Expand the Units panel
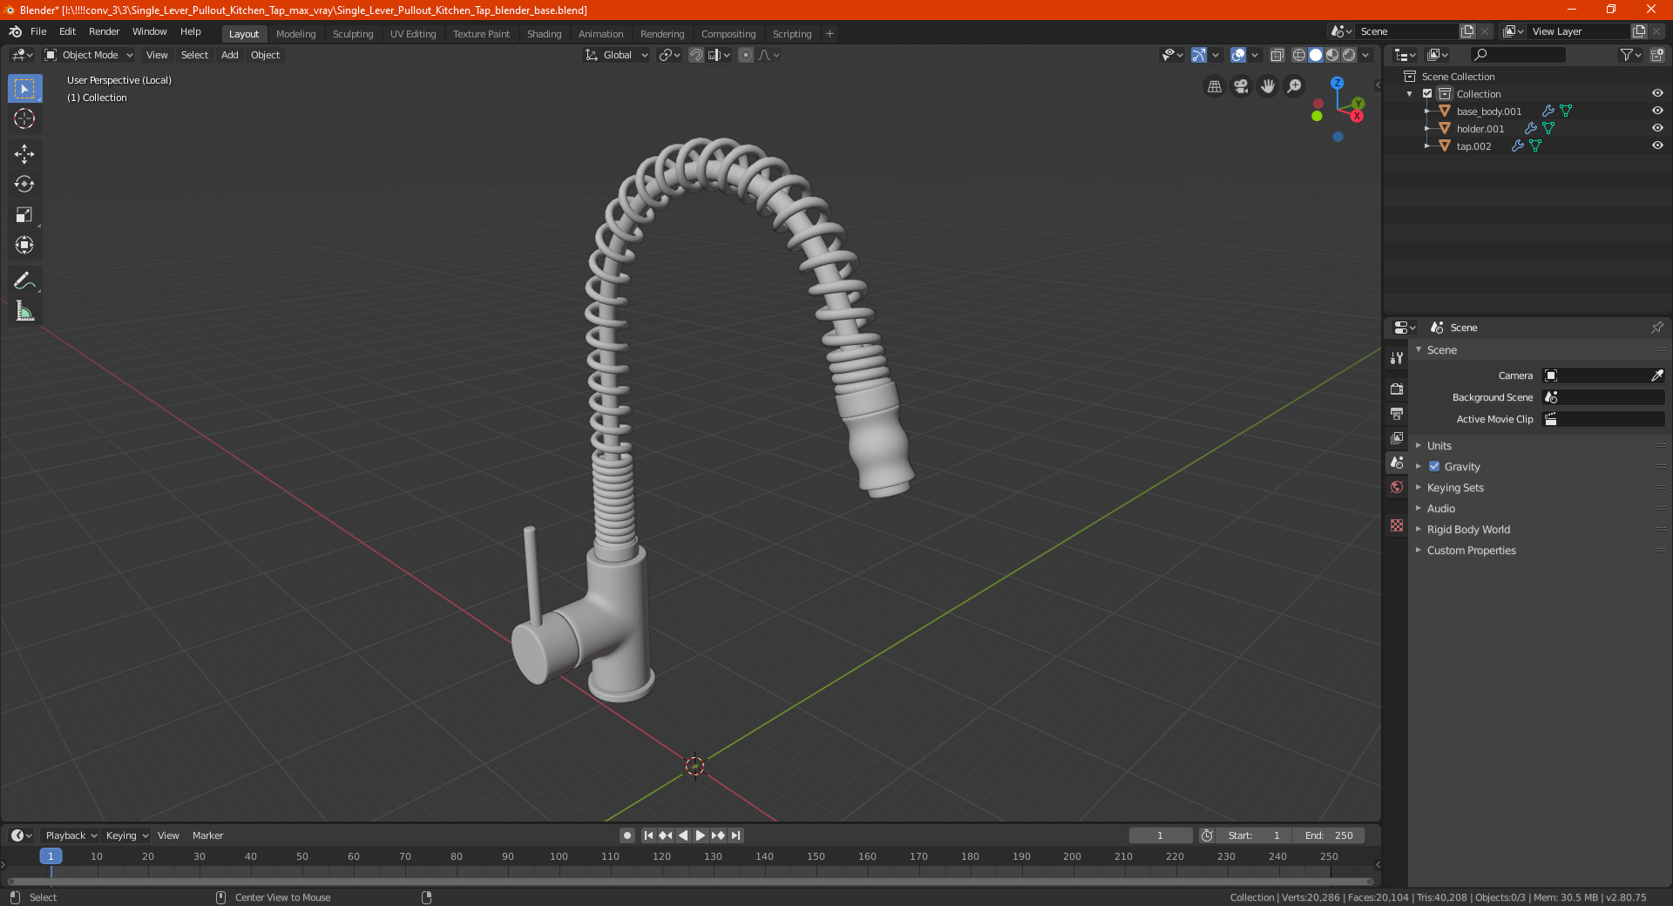 [x=1439, y=445]
